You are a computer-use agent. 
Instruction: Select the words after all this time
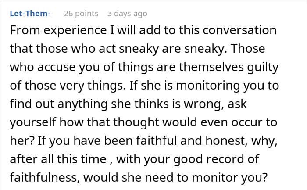pyautogui.click(x=58, y=159)
